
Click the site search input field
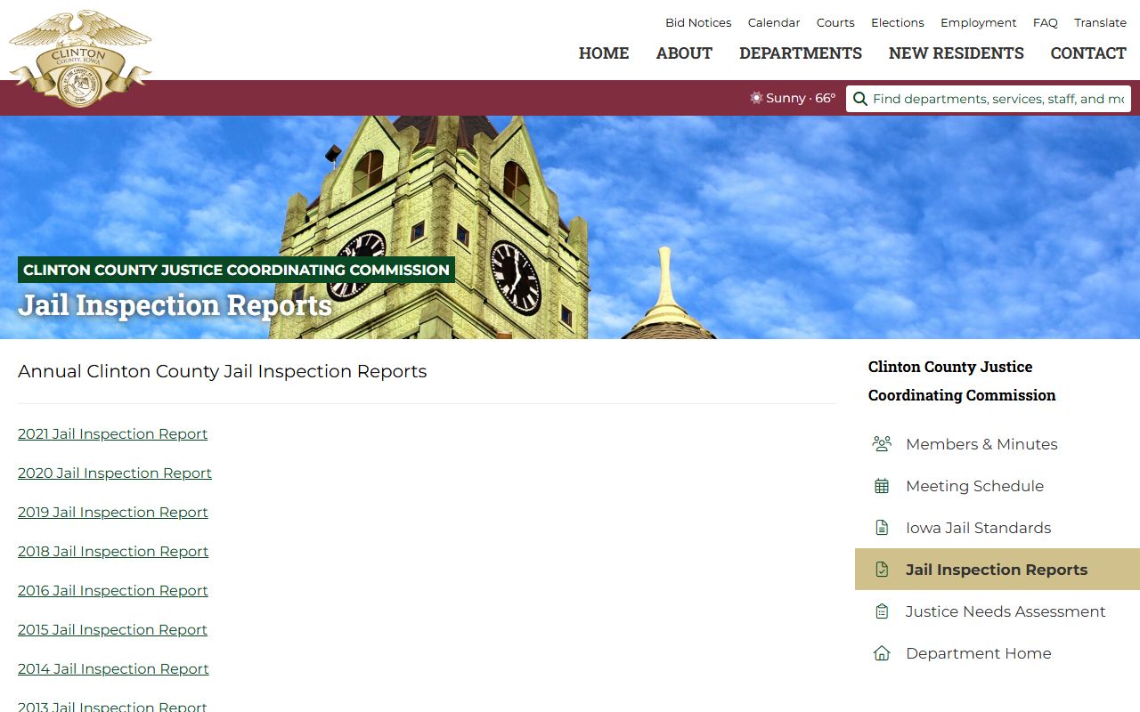pyautogui.click(x=989, y=99)
